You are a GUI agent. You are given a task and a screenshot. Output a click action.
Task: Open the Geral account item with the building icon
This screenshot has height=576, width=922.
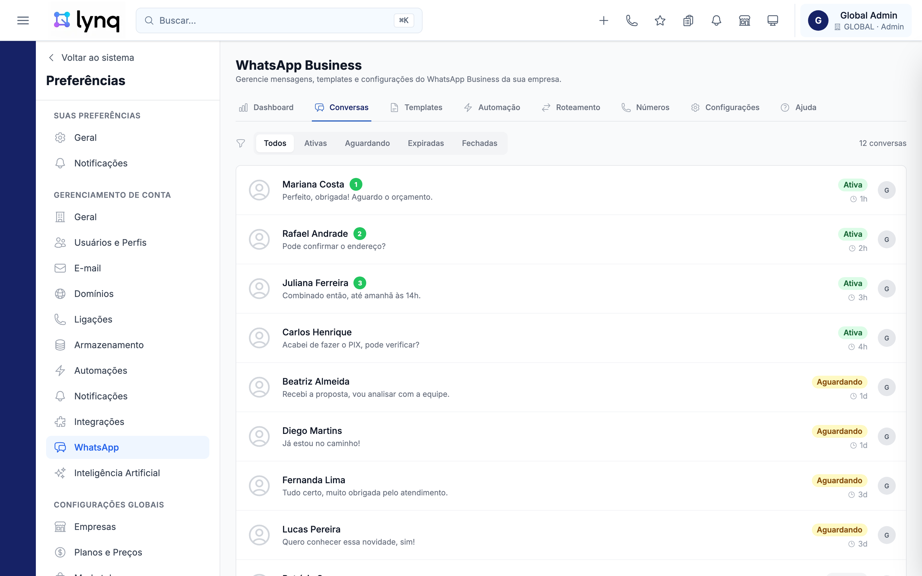(x=128, y=217)
